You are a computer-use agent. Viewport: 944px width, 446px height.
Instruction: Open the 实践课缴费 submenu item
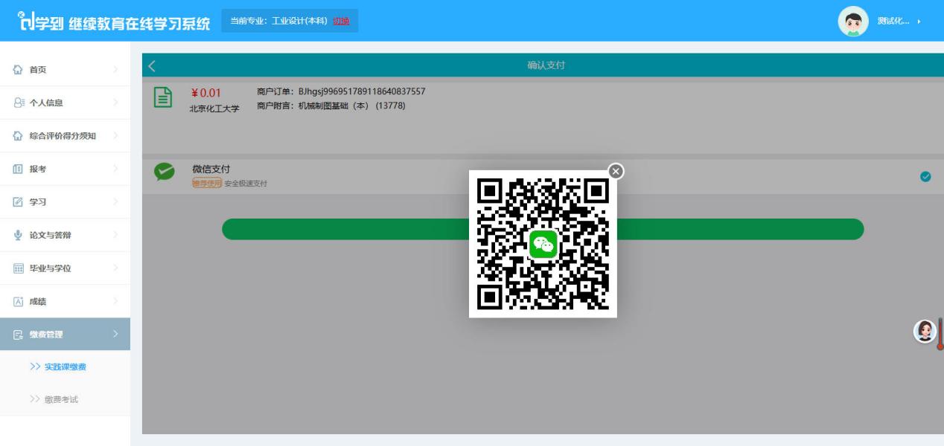(x=65, y=367)
